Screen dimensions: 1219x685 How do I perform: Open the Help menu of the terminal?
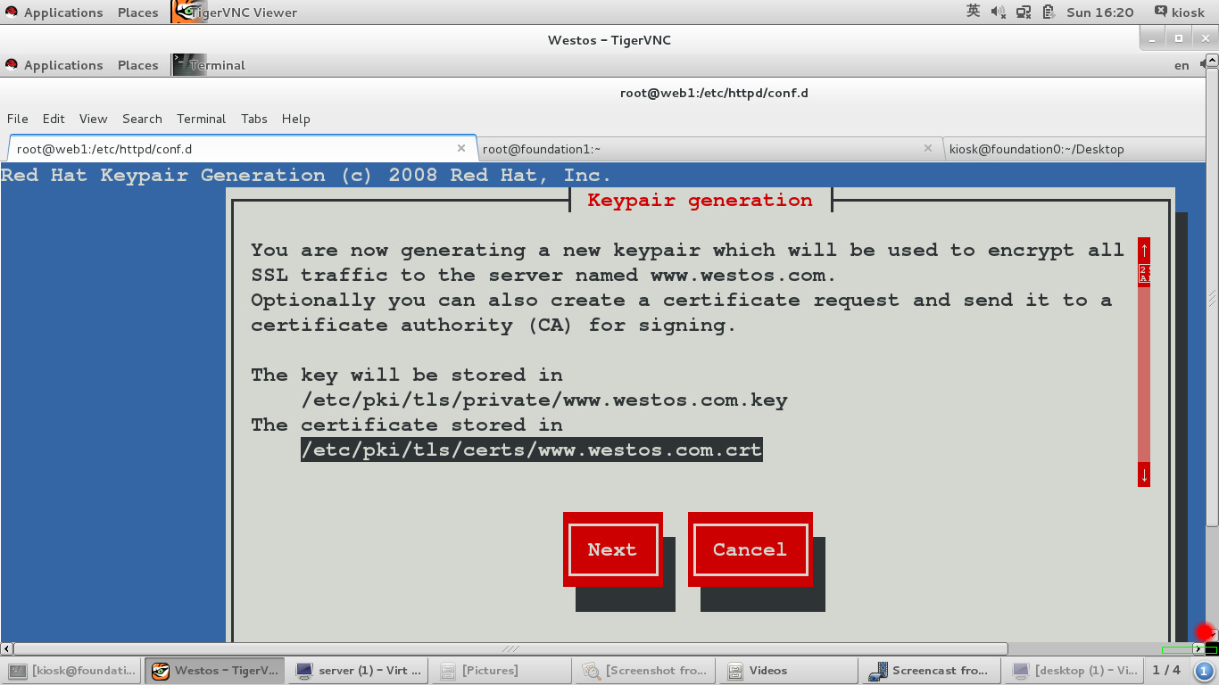[295, 119]
